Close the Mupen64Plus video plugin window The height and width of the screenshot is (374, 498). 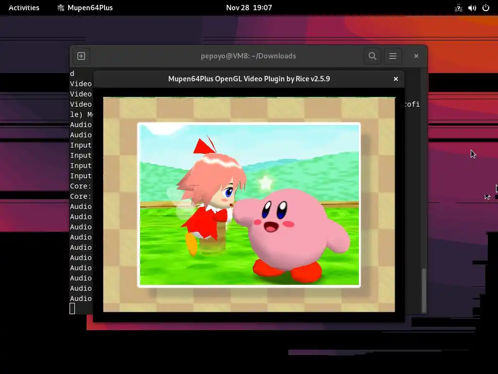point(396,79)
